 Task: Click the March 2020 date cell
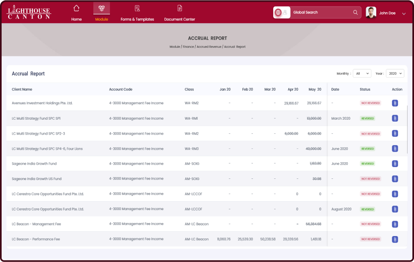tap(341, 118)
